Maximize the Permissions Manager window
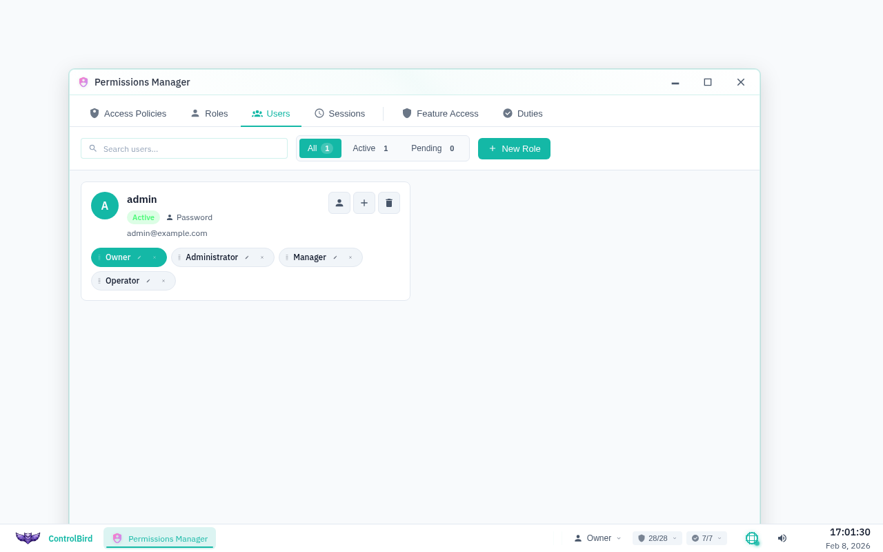 click(x=708, y=82)
